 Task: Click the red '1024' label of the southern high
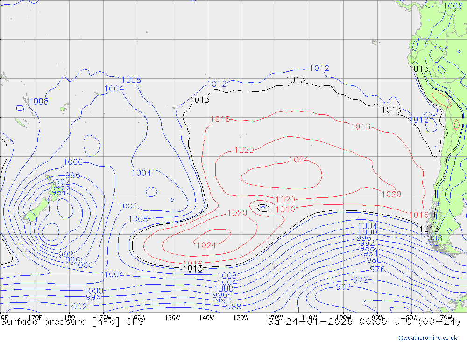(x=206, y=245)
